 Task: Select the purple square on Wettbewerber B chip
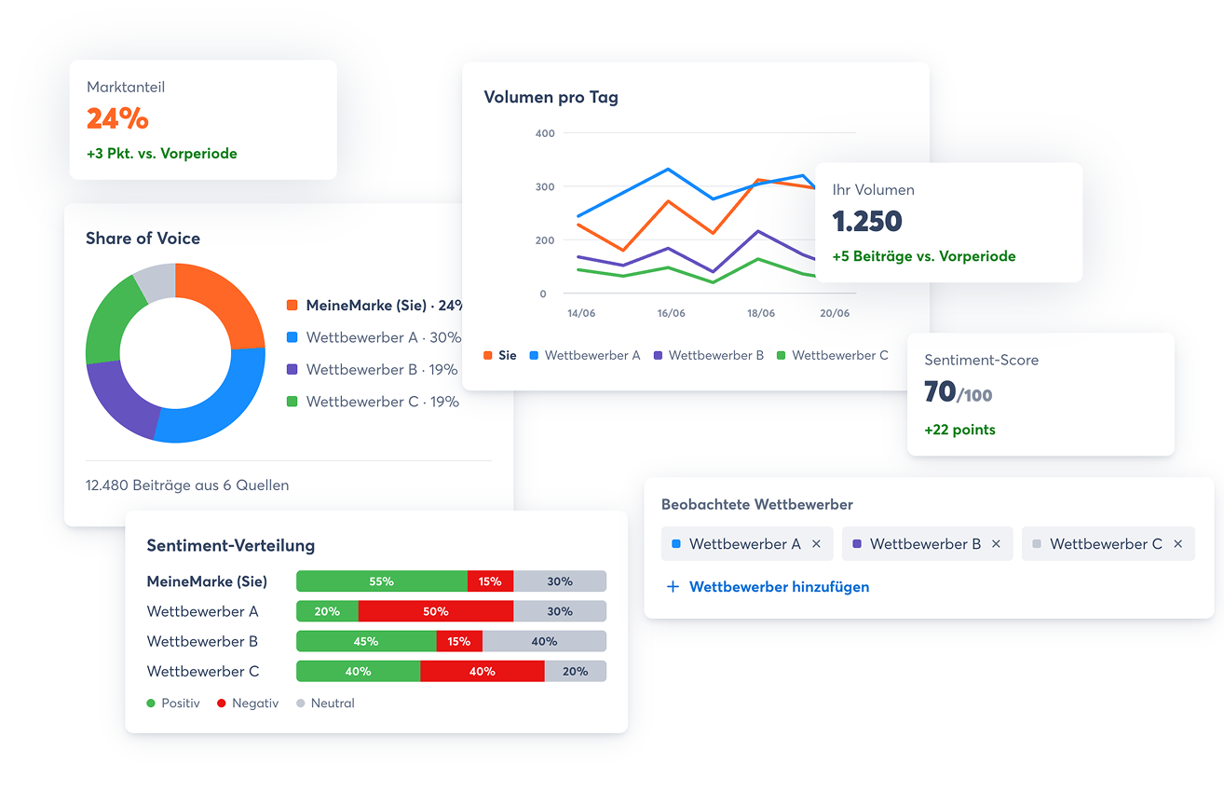click(857, 543)
